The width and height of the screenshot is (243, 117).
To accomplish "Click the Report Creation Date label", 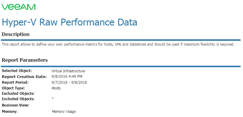I will point(24,76).
